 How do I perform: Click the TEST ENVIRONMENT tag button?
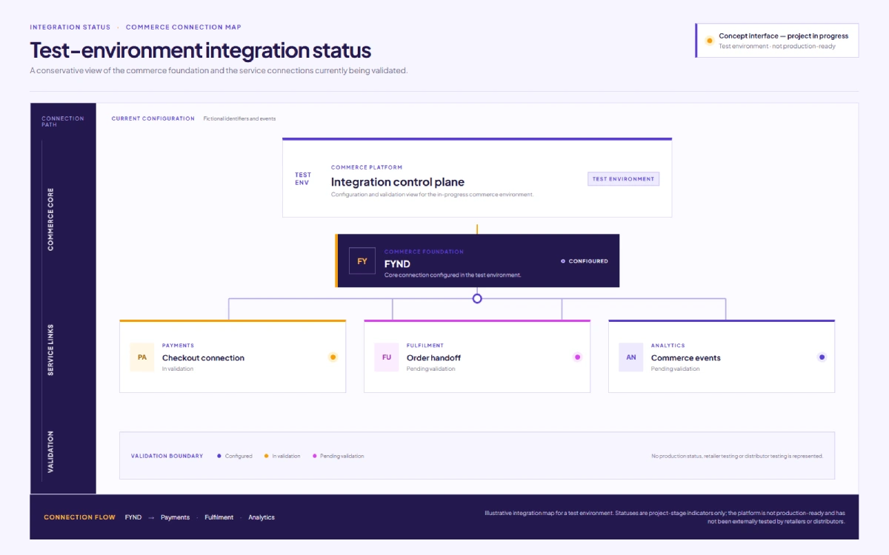tap(623, 179)
